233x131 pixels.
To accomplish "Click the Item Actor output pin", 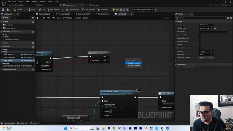I will (50, 70).
